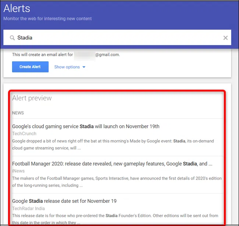Viewport: 239px width, 226px height.
Task: Open the Football Manager 2020 headline
Action: pyautogui.click(x=112, y=164)
